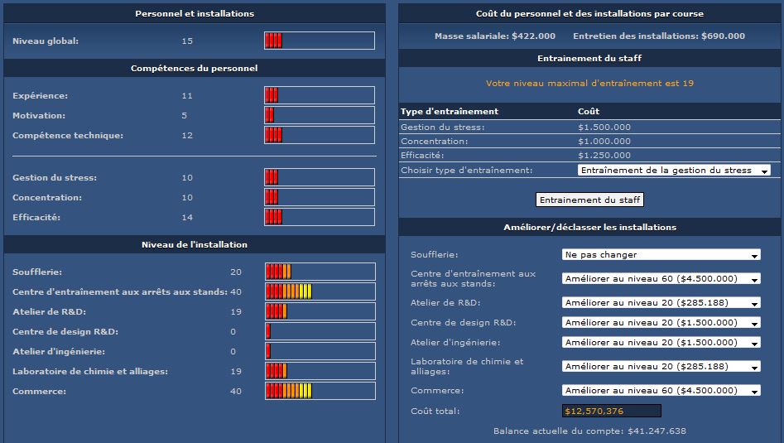784x443 pixels.
Task: Open the training type dropdown
Action: pos(674,170)
